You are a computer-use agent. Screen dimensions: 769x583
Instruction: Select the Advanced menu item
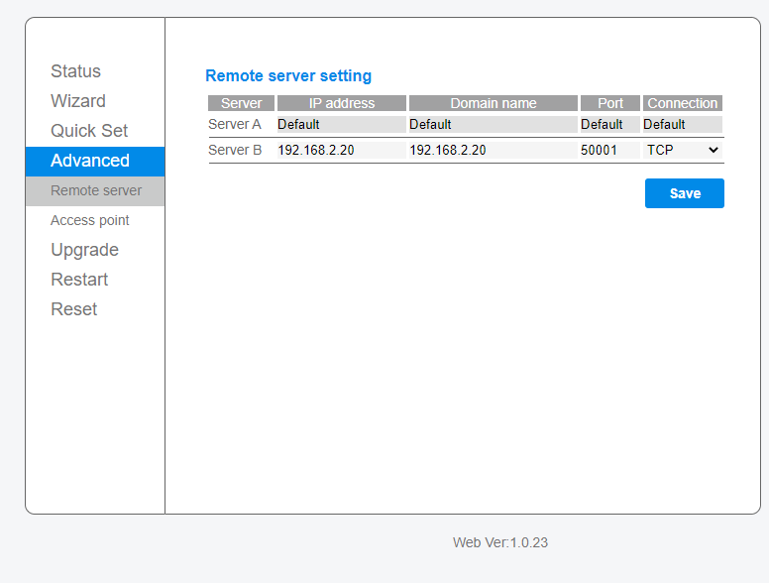[x=95, y=161]
